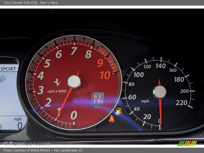Click the "rpm x 1000" label

[57, 91]
